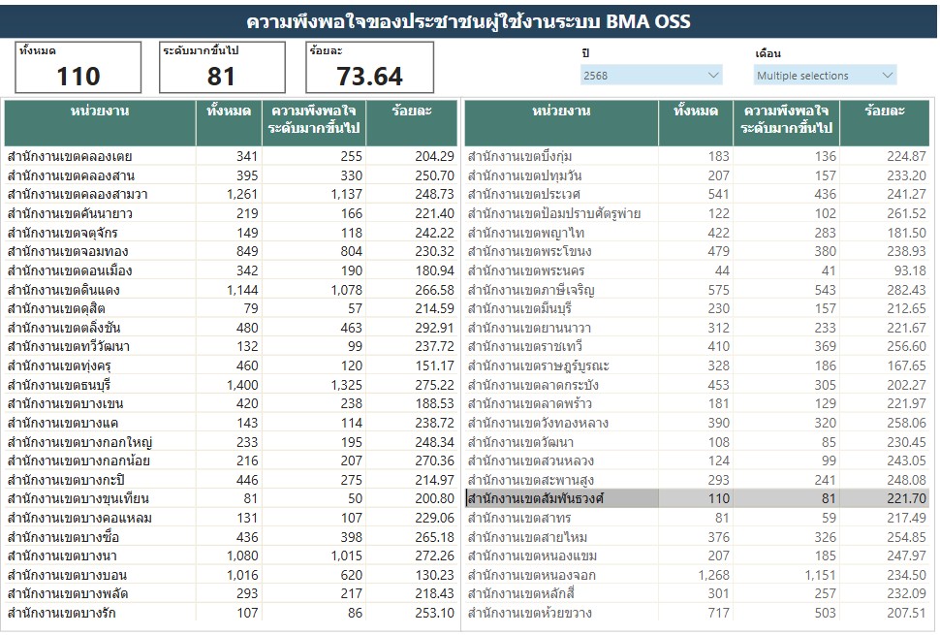Click value 270.36 in บางกอกน้อย row
This screenshot has height=635, width=940.
pyautogui.click(x=435, y=460)
